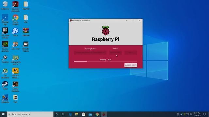Click the Type here to search box
The image size is (209, 117).
coord(30,114)
